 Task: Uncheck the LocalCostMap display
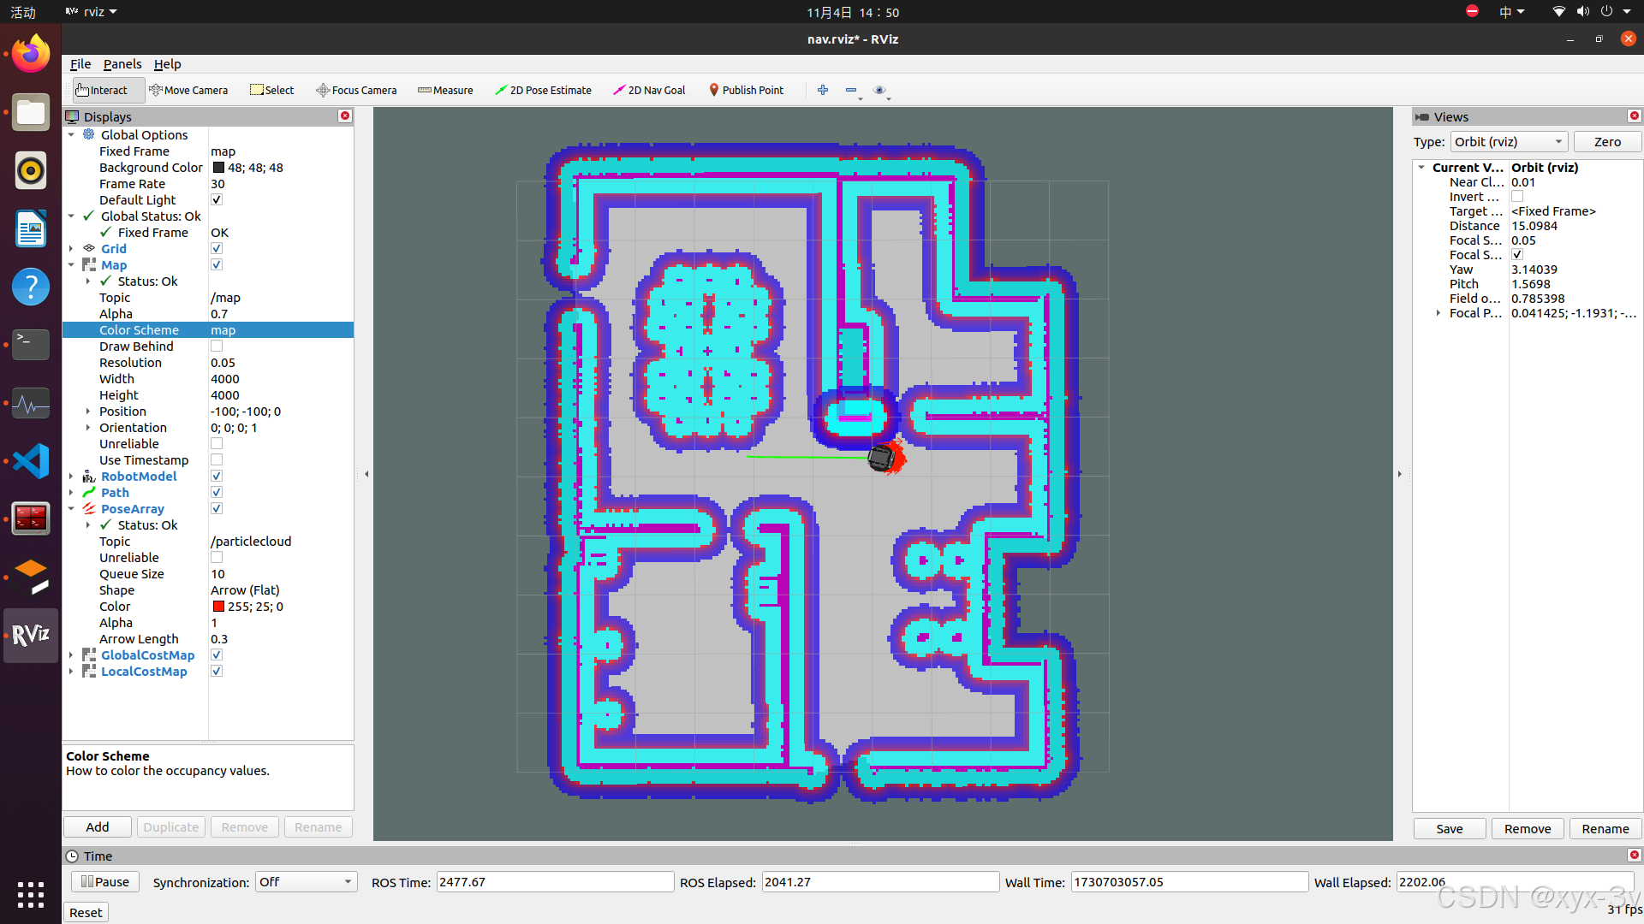[x=217, y=672]
